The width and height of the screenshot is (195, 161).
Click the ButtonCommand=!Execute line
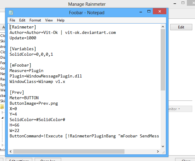click(84, 136)
